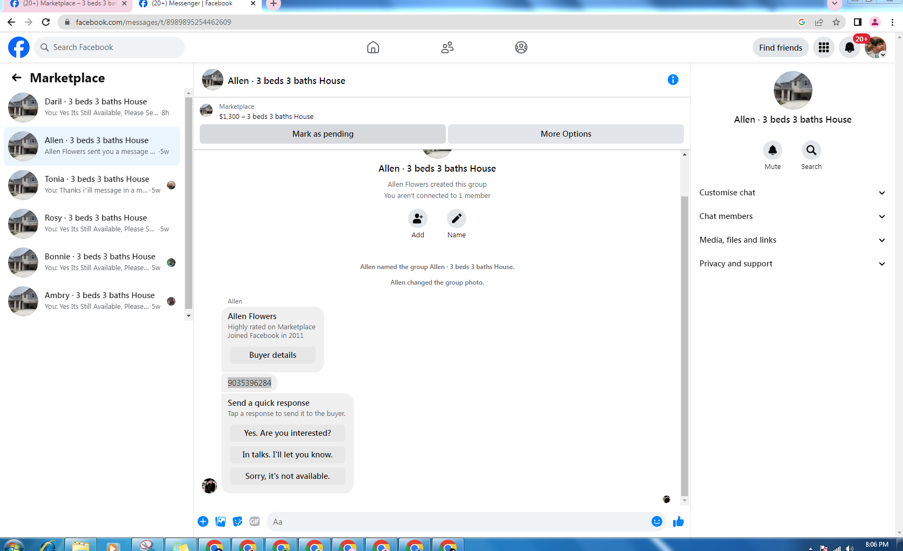
Task: Click the Find friends button
Action: click(781, 47)
